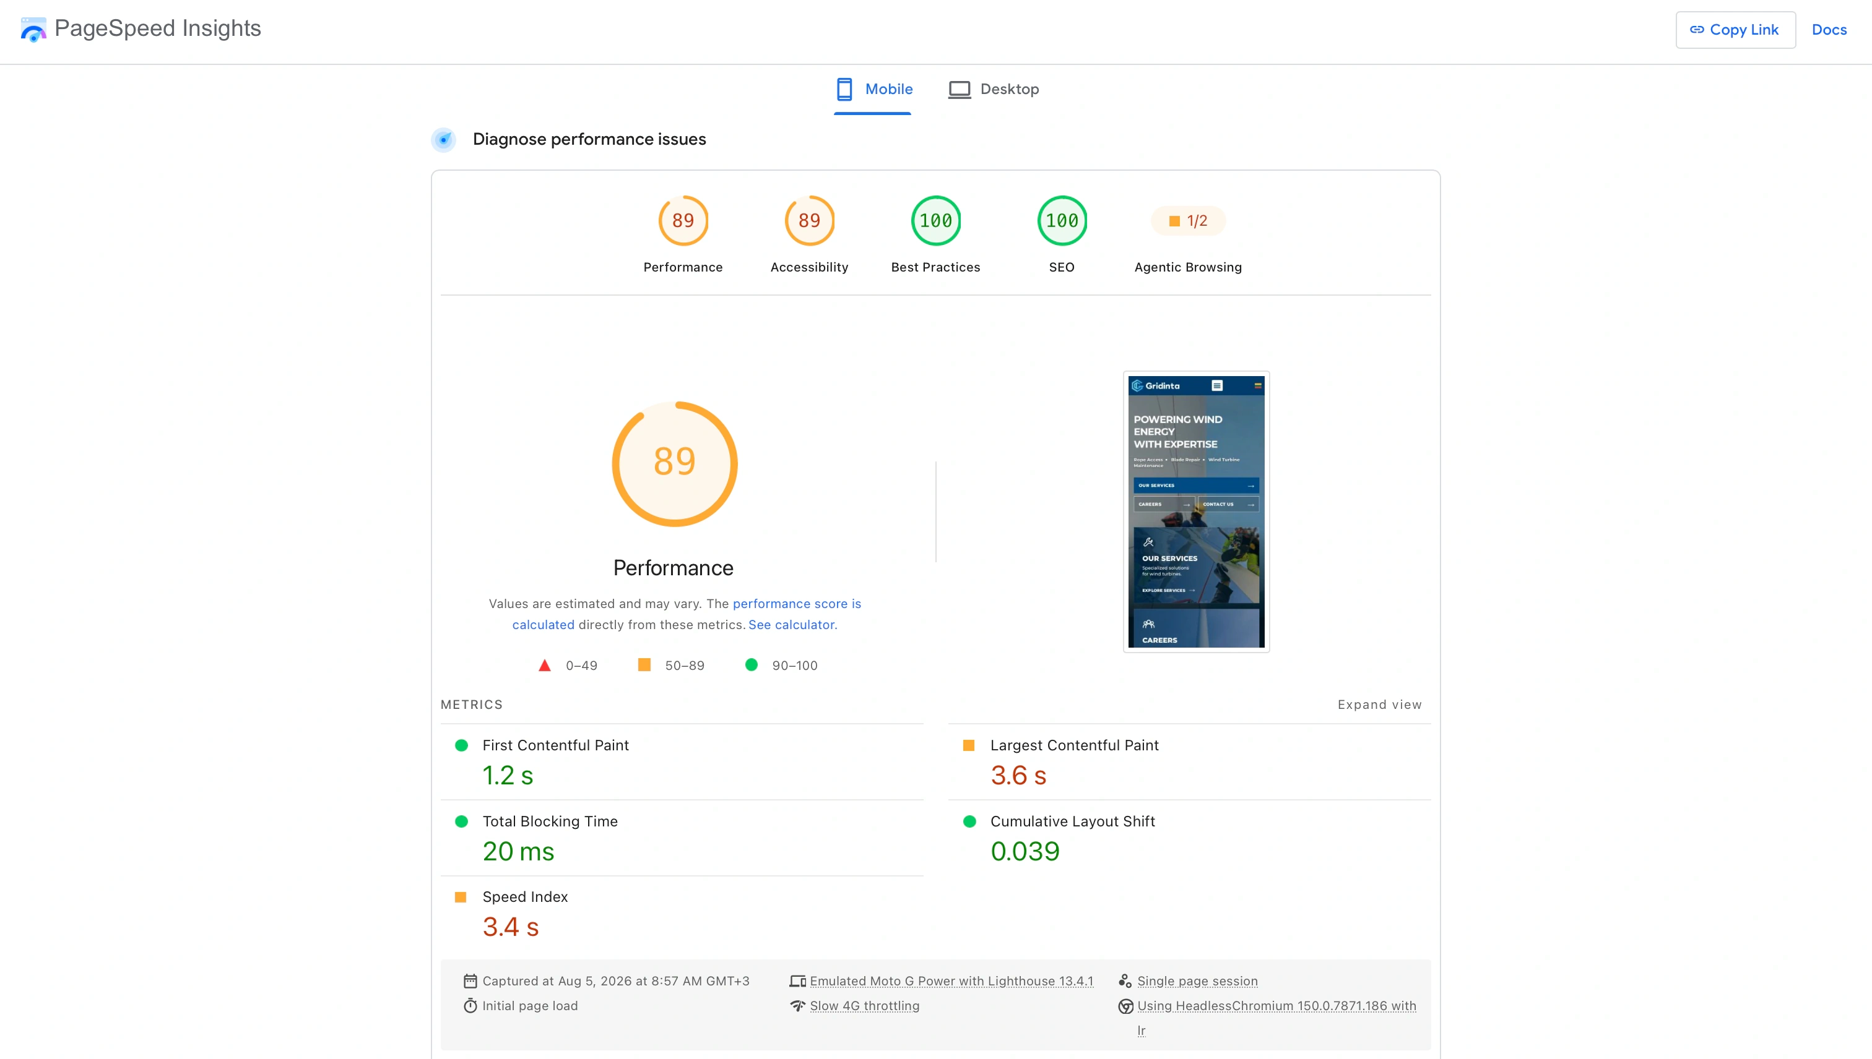Click the stopwatch icon beside Initial page load
The height and width of the screenshot is (1059, 1872).
(x=470, y=1006)
